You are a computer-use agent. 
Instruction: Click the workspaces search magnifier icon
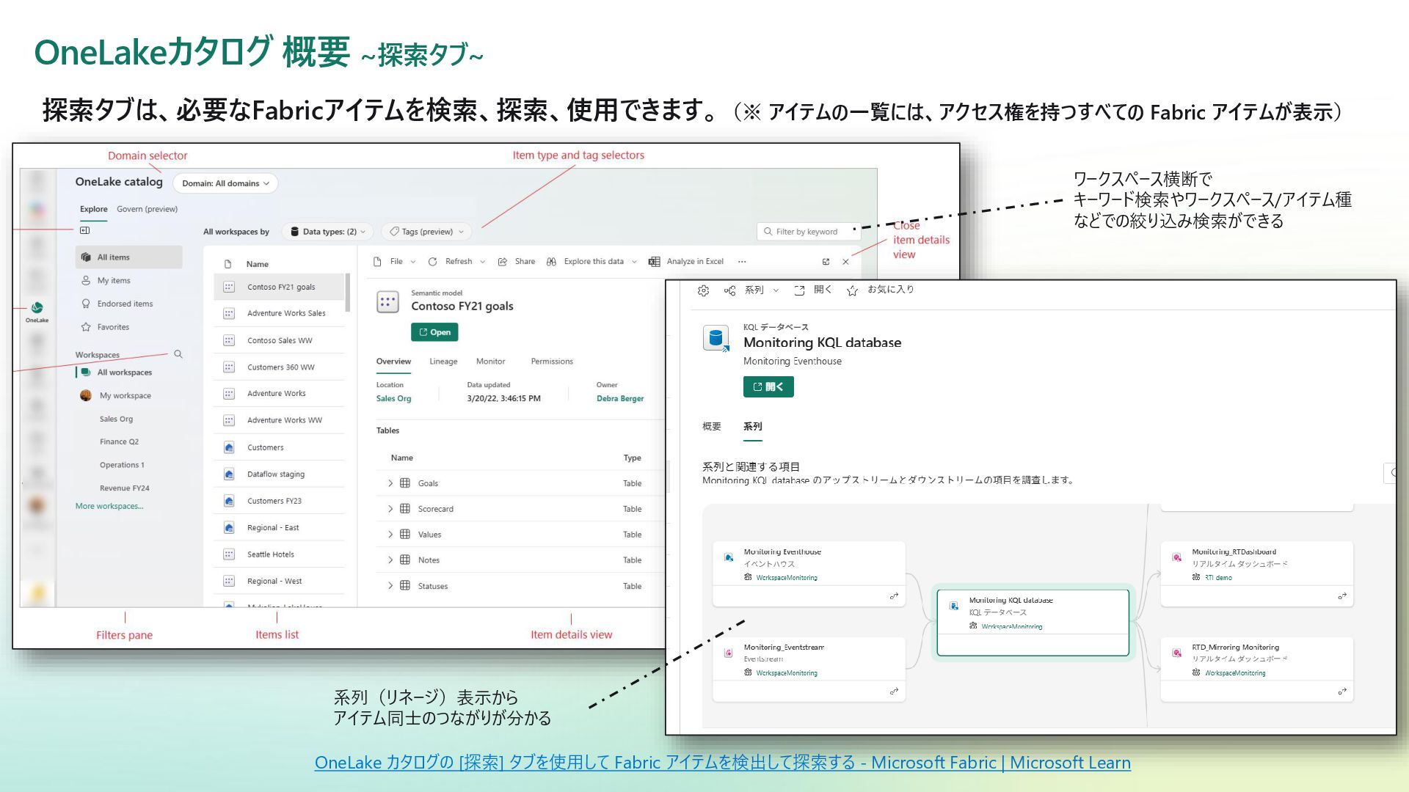click(178, 354)
